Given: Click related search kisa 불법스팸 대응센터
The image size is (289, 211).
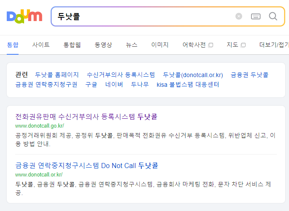Looking at the screenshot, I should point(188,84).
